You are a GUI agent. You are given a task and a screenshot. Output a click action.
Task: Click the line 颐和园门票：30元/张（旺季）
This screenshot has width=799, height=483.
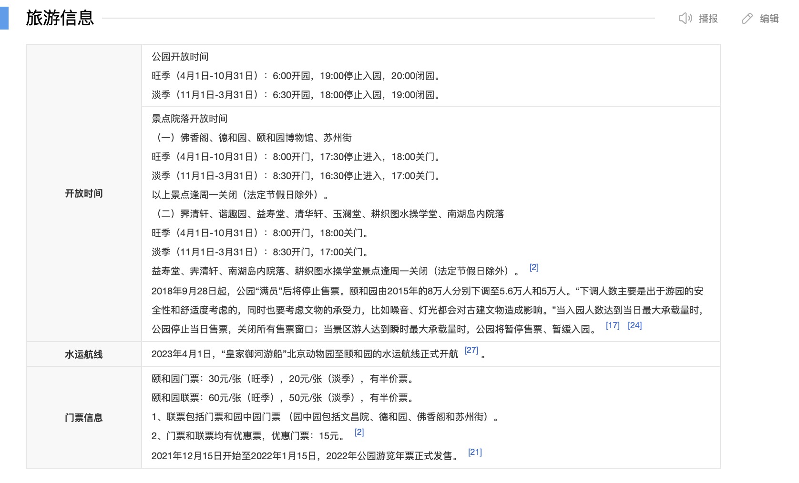click(x=284, y=379)
